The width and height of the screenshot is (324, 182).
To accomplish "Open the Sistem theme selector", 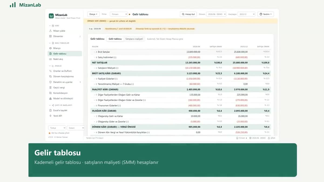I will (76, 128).
